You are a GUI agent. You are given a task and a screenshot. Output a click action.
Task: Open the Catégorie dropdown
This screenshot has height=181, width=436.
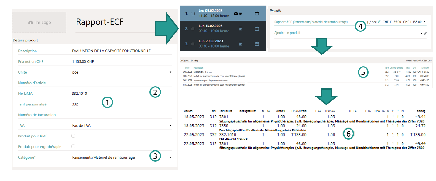170,157
